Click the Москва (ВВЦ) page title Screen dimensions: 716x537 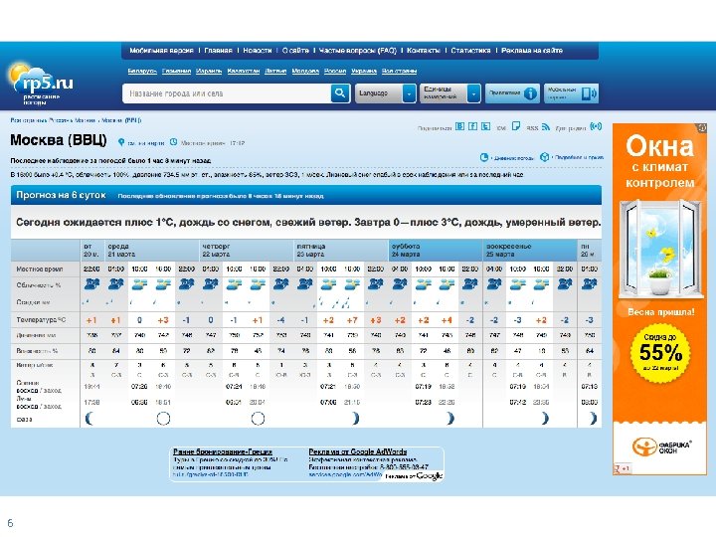[x=59, y=140]
